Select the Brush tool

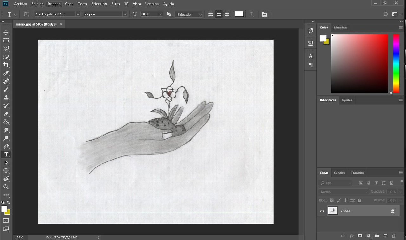coord(6,89)
